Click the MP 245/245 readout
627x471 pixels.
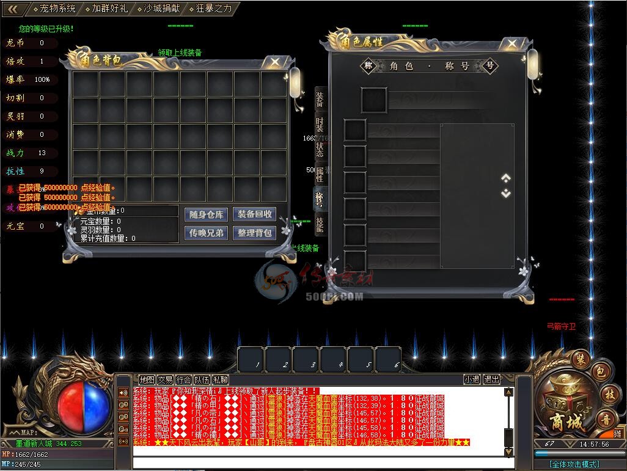[20, 464]
